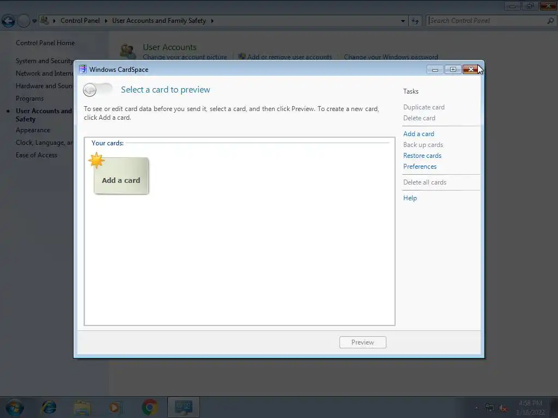Viewport: 558px width, 418px height.
Task: Open System and Security category
Action: click(44, 61)
